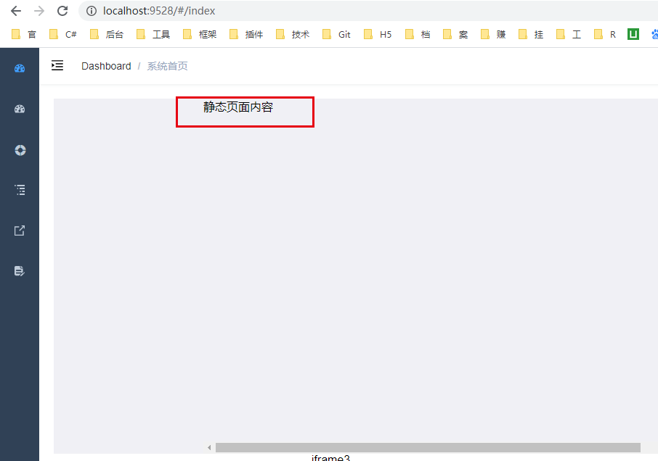Reload the page with refresh icon
The width and height of the screenshot is (658, 461).
62,11
